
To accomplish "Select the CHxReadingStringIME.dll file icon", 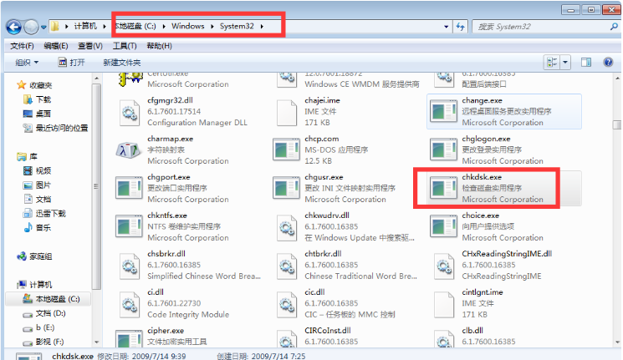I will pyautogui.click(x=444, y=266).
